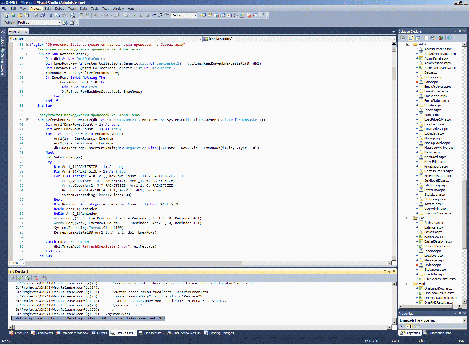Open the Subversion Info tab
The width and height of the screenshot is (469, 345).
[x=437, y=333]
